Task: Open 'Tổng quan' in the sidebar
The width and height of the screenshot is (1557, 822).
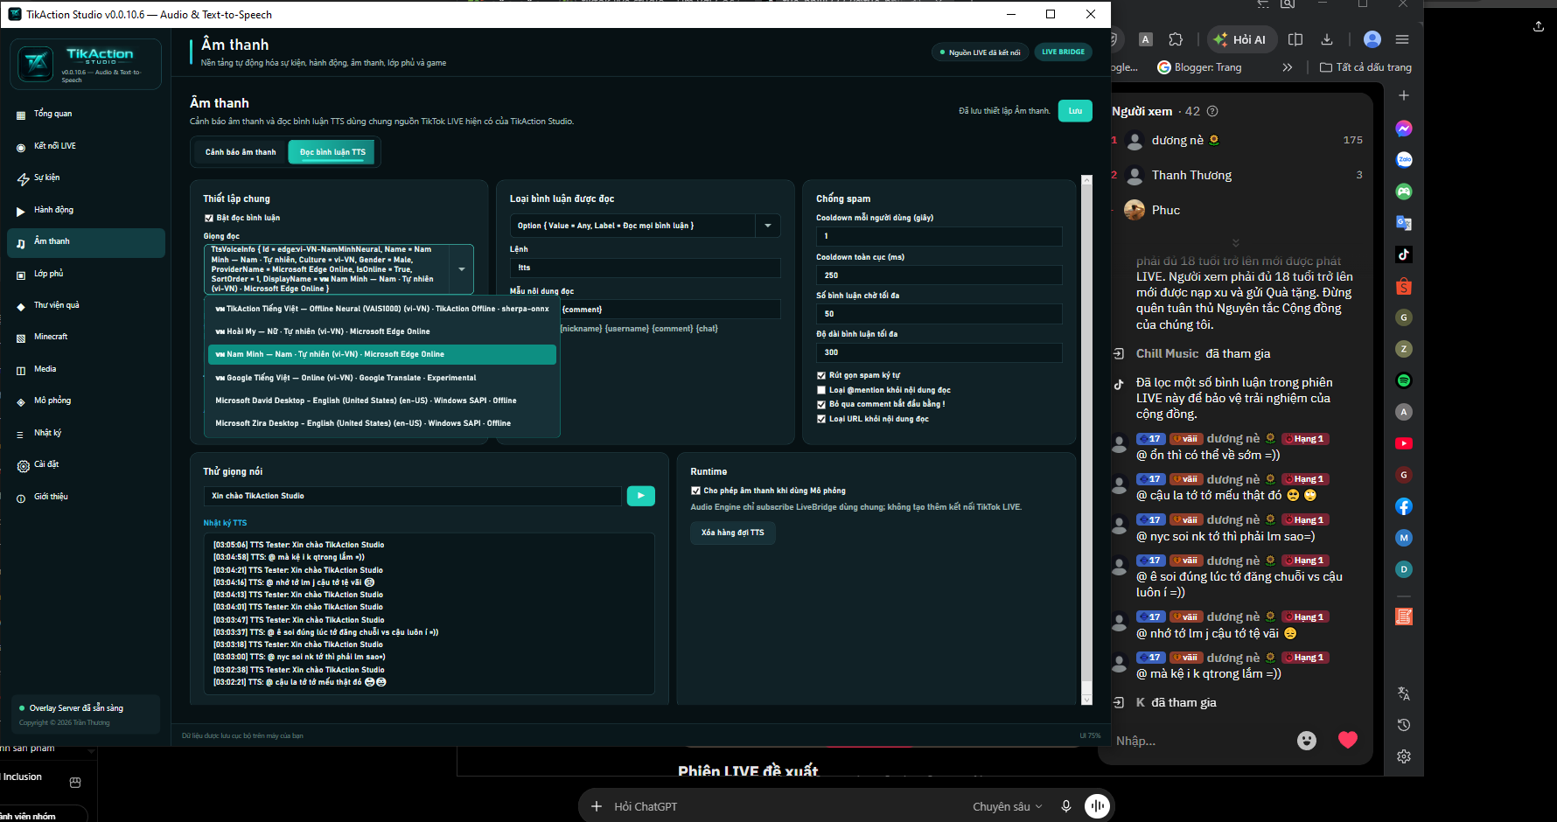Action: 86,114
